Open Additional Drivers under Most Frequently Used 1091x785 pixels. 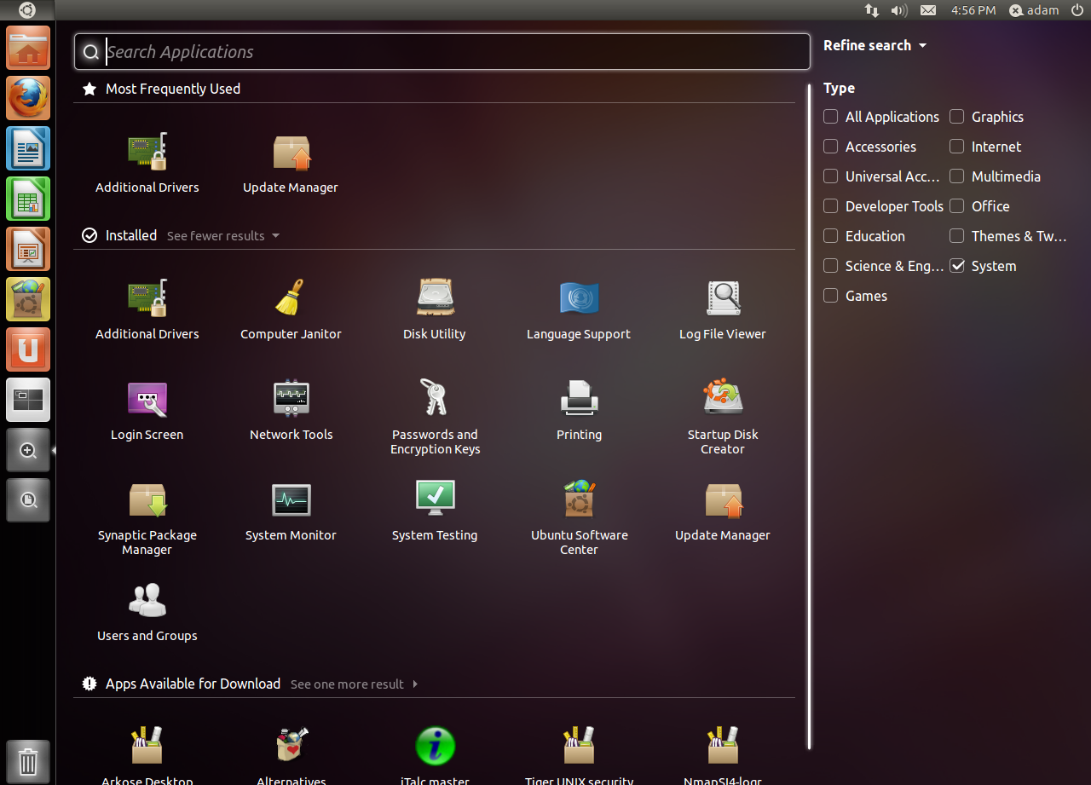(147, 163)
